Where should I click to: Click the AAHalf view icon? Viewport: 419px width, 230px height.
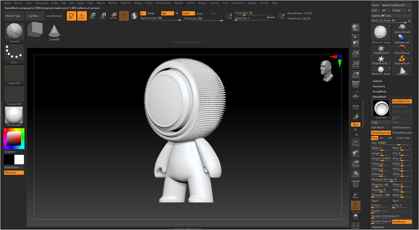click(355, 74)
